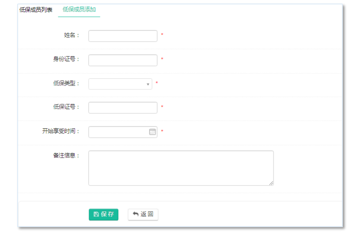The width and height of the screenshot is (364, 235).
Task: Open the calendar date picker icon
Action: click(152, 132)
